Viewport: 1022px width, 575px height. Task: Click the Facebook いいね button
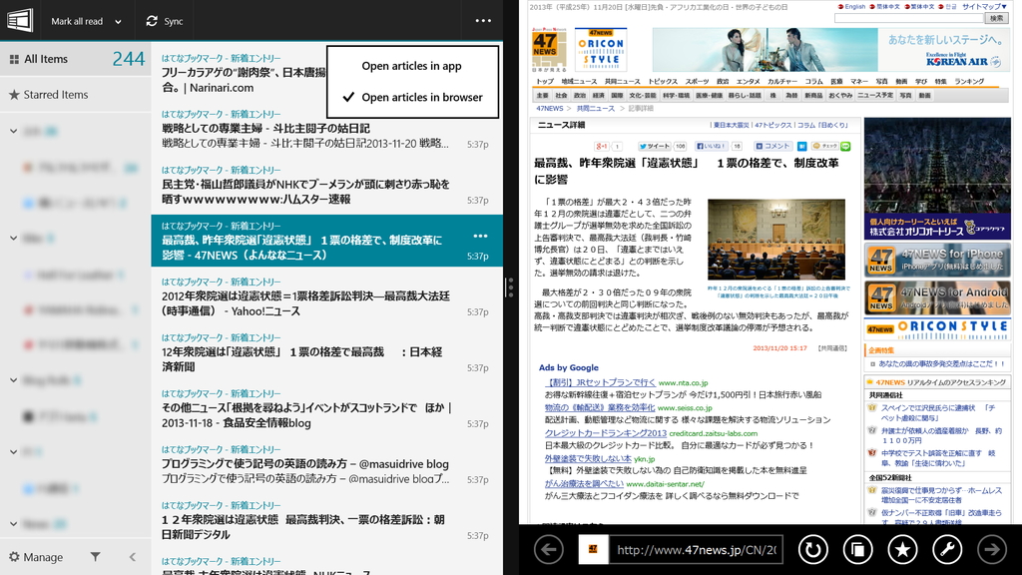[x=711, y=146]
